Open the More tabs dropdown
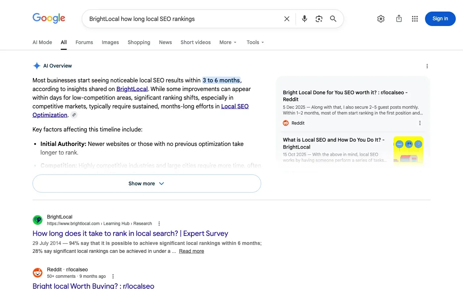Image resolution: width=463 pixels, height=289 pixels. click(x=228, y=42)
